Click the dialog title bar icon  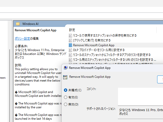click(x=66, y=68)
